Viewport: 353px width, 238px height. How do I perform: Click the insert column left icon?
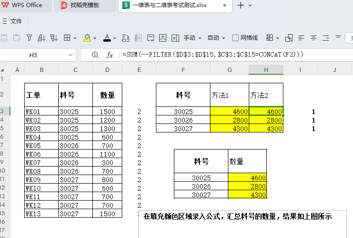175,38
